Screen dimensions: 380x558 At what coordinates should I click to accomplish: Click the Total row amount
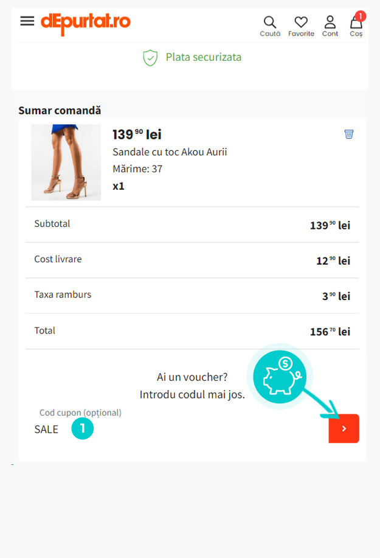tap(330, 332)
